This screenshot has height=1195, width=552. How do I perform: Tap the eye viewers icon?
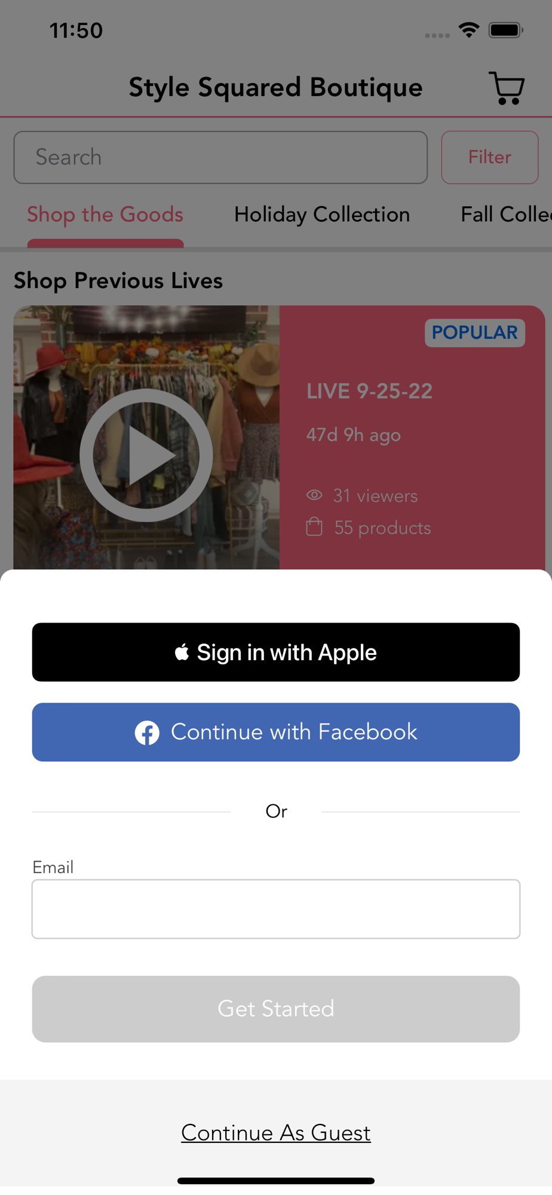point(314,495)
